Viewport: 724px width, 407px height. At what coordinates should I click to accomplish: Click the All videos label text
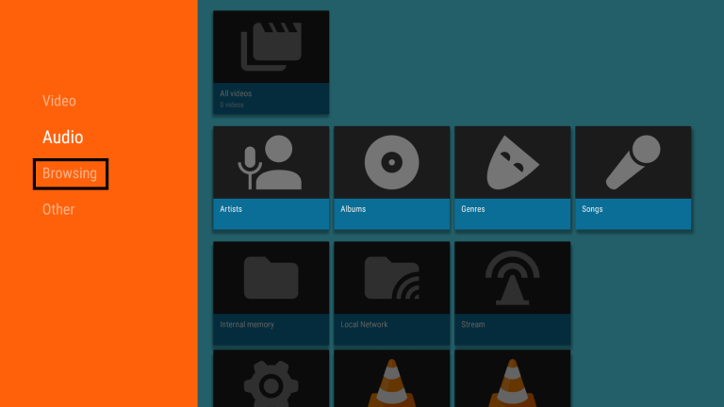236,93
